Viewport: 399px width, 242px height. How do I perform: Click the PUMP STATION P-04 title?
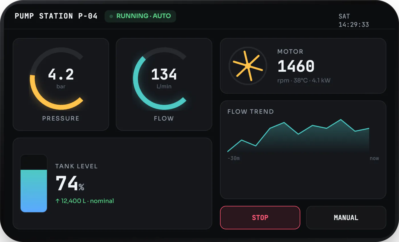56,16
